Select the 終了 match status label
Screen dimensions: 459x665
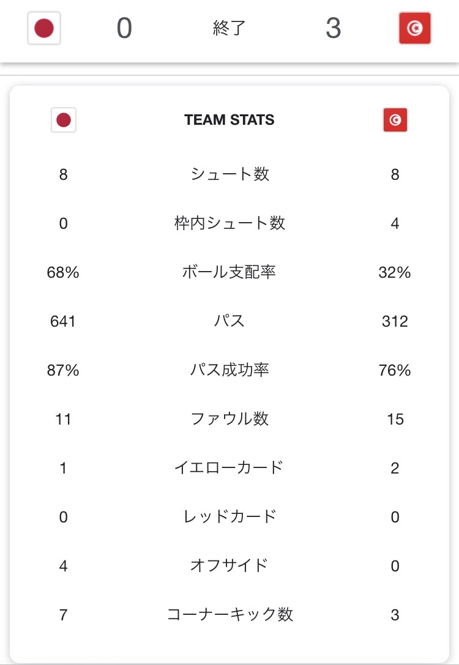tap(229, 28)
